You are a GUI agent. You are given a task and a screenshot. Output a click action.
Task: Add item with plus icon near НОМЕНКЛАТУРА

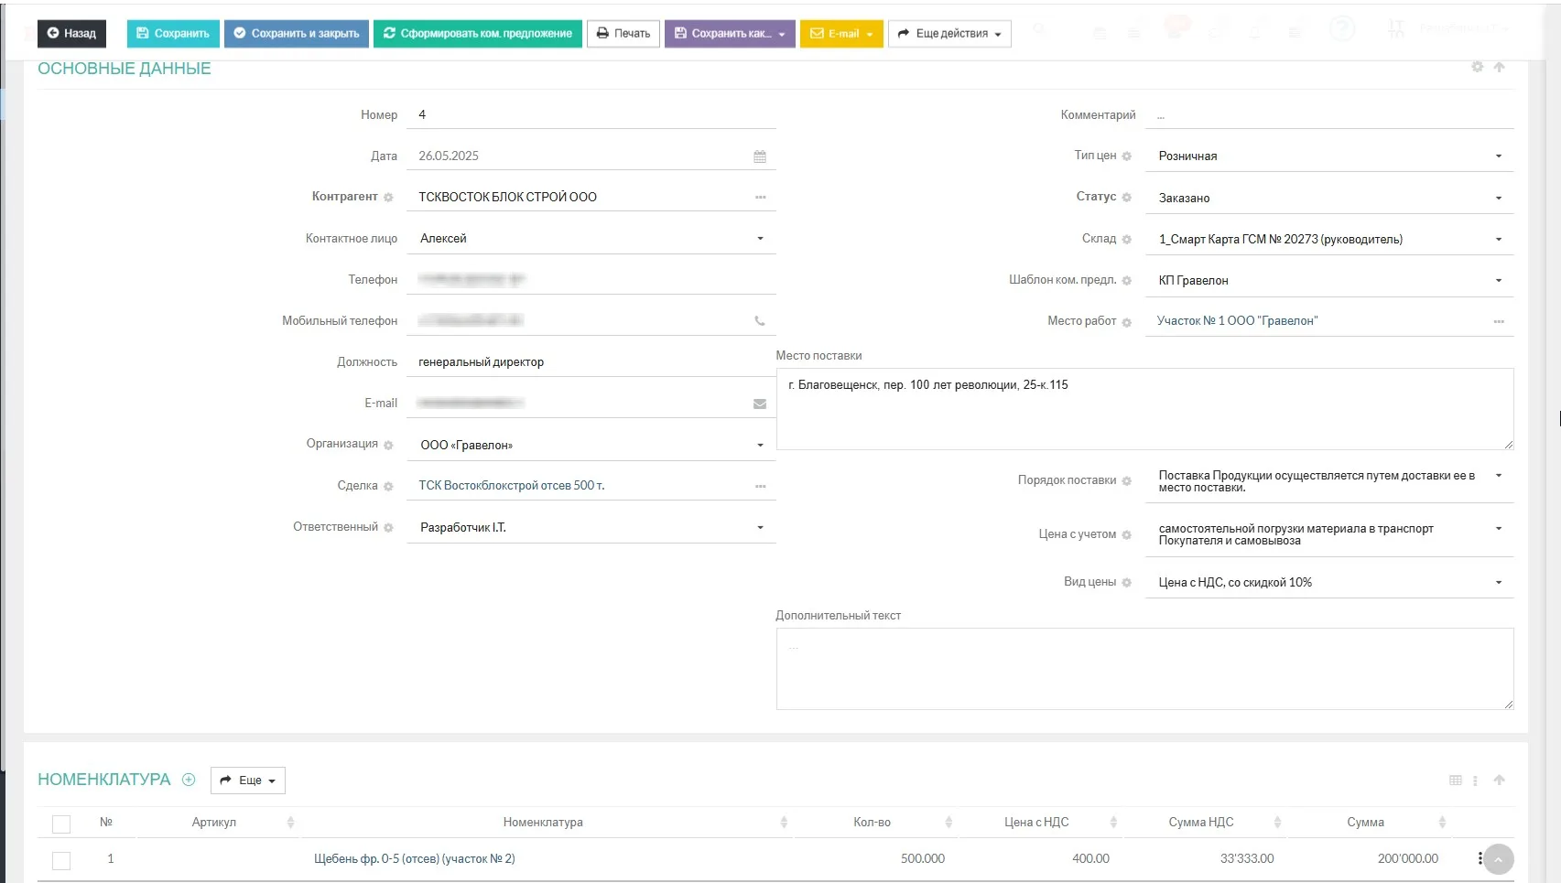189,780
